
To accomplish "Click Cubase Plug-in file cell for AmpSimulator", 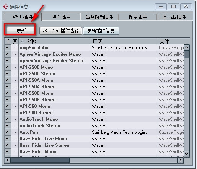I will [171, 48].
